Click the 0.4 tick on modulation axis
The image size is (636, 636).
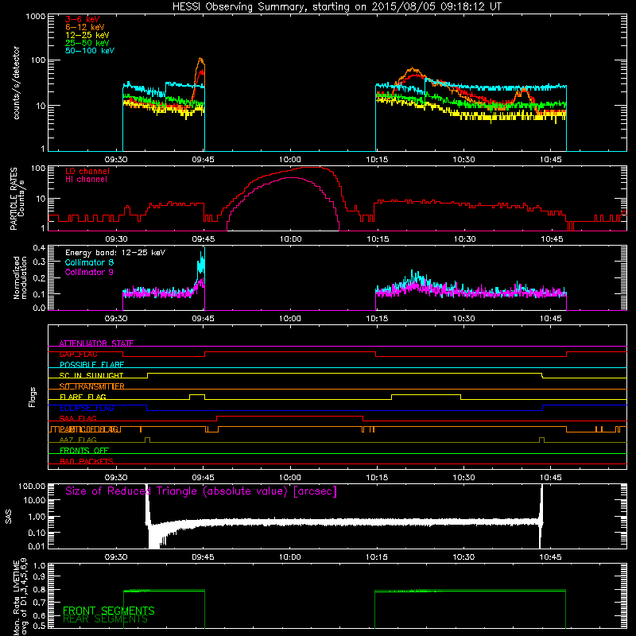pos(39,248)
